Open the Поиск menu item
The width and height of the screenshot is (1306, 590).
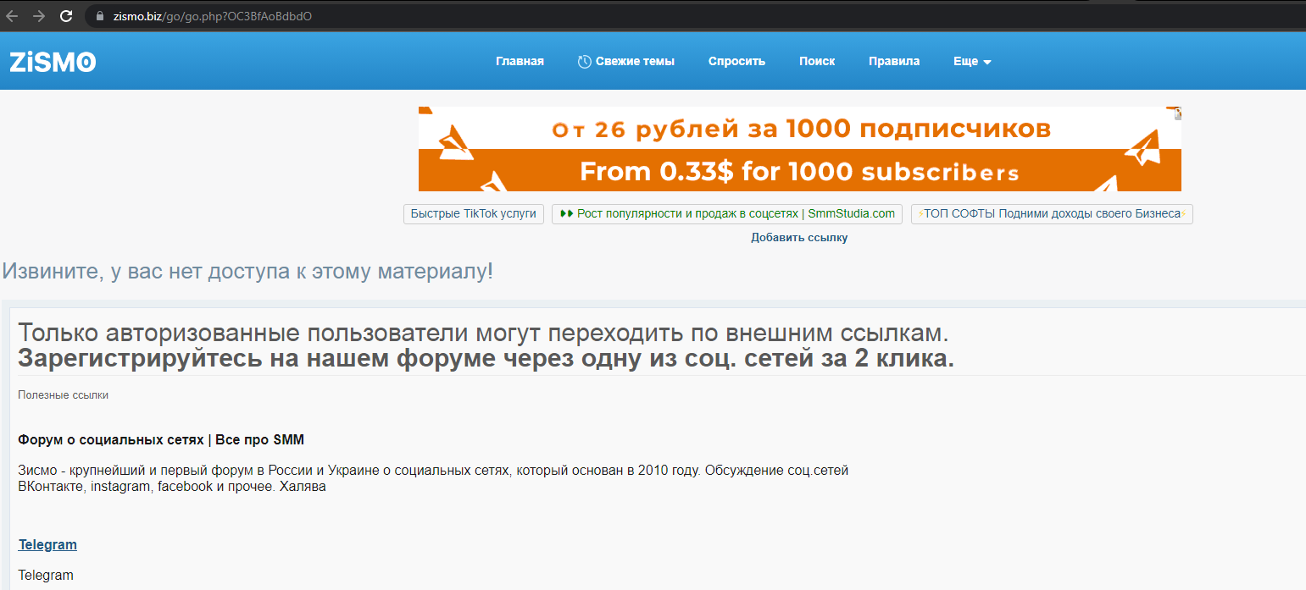817,61
